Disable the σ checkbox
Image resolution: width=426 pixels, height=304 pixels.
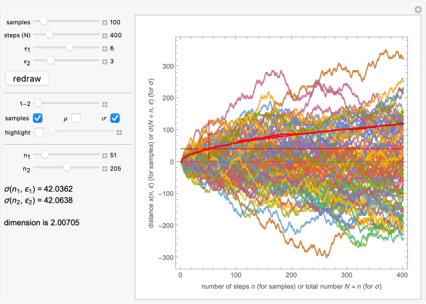tap(115, 118)
